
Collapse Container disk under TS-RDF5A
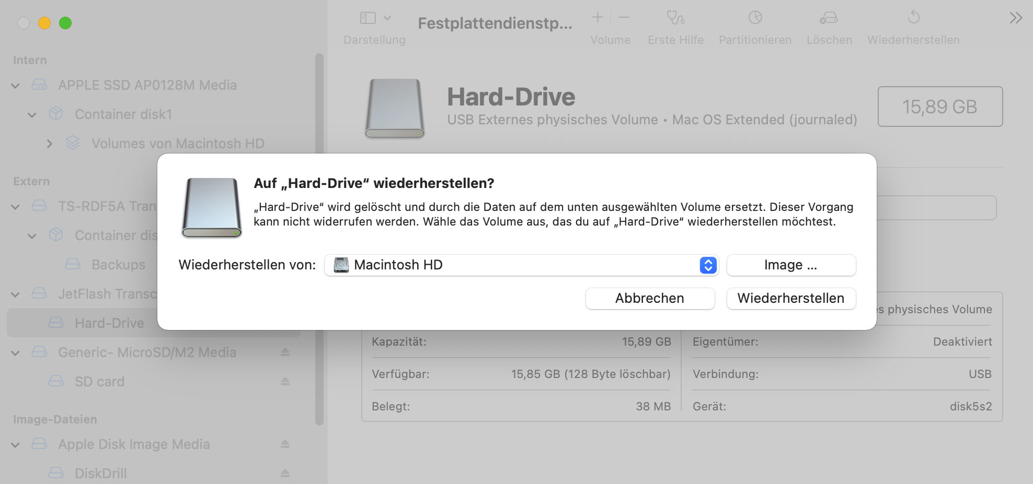click(x=32, y=236)
